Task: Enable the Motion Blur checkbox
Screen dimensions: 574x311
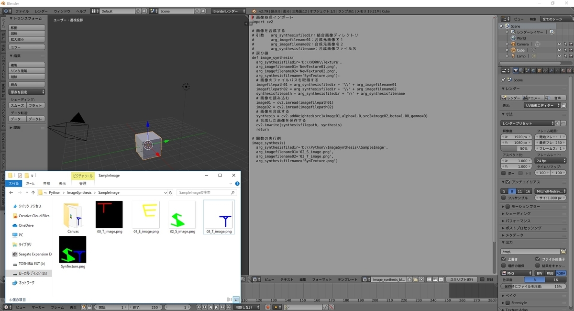Action: coord(508,206)
